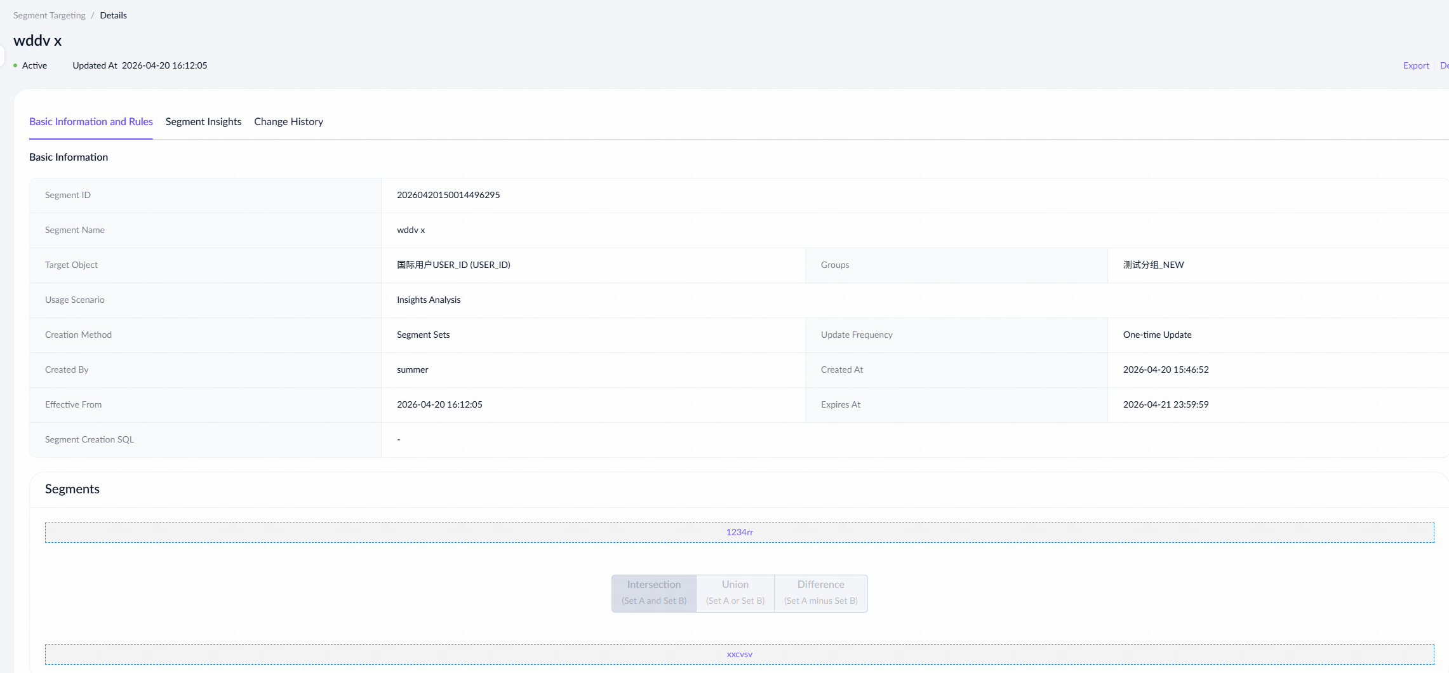Select the Intersection set operation
The width and height of the screenshot is (1449, 673).
653,592
